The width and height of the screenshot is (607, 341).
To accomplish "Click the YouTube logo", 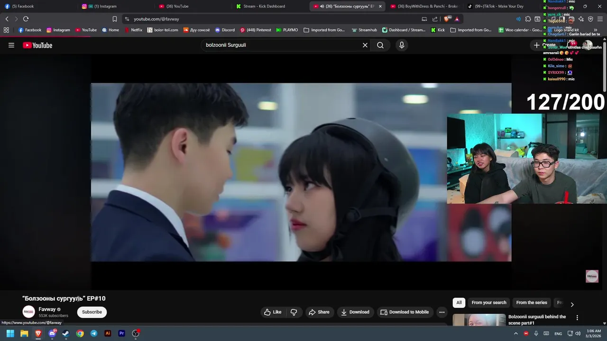I will [37, 45].
